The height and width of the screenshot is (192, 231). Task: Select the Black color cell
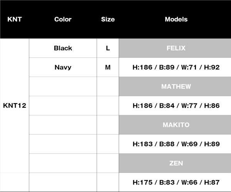coord(63,48)
